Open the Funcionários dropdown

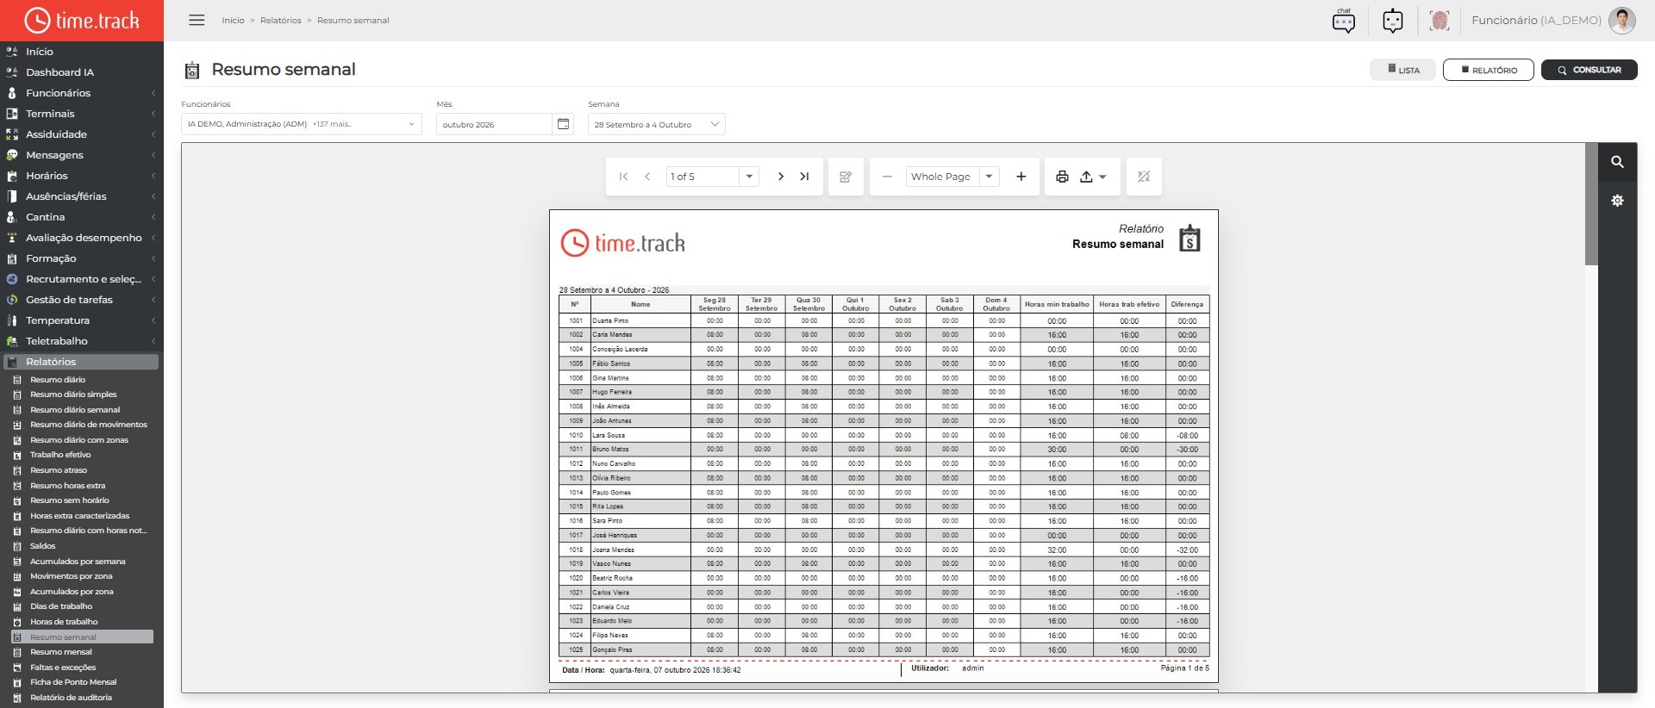point(302,124)
